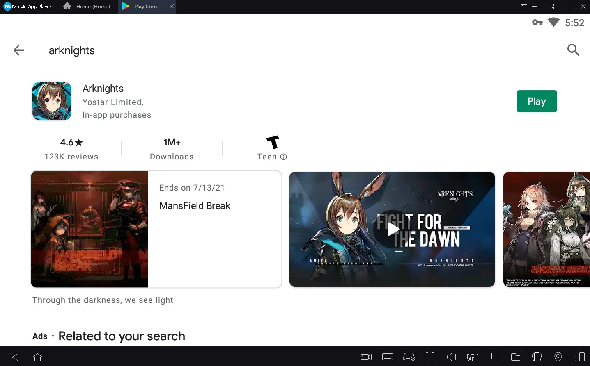Click the VPN key status icon

click(537, 22)
